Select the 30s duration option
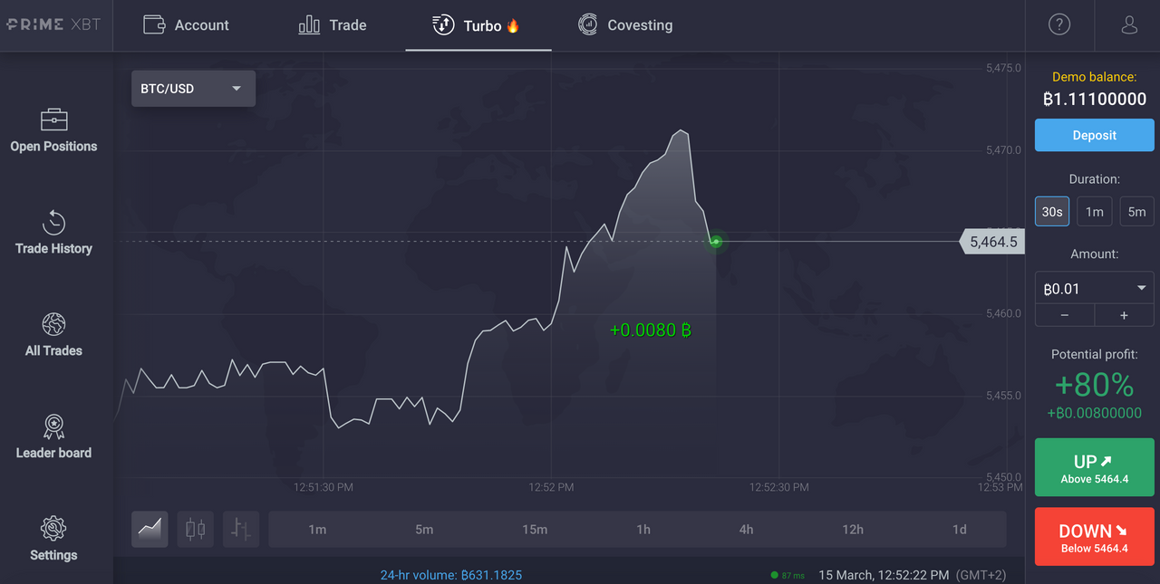The height and width of the screenshot is (584, 1160). point(1052,212)
